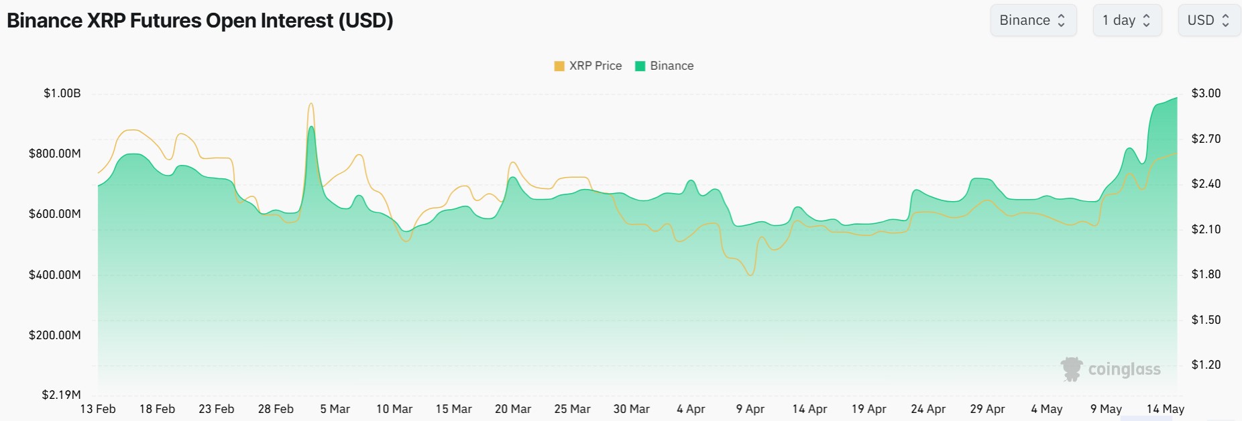Click the 4 Apr date label
The height and width of the screenshot is (421, 1242).
tap(691, 409)
